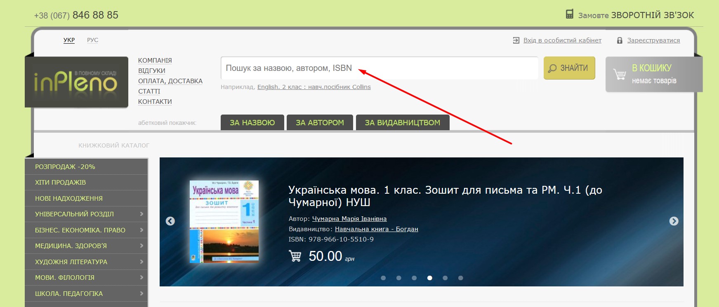The width and height of the screenshot is (719, 307).
Task: Show the third slide via carousel dot
Action: pos(414,278)
